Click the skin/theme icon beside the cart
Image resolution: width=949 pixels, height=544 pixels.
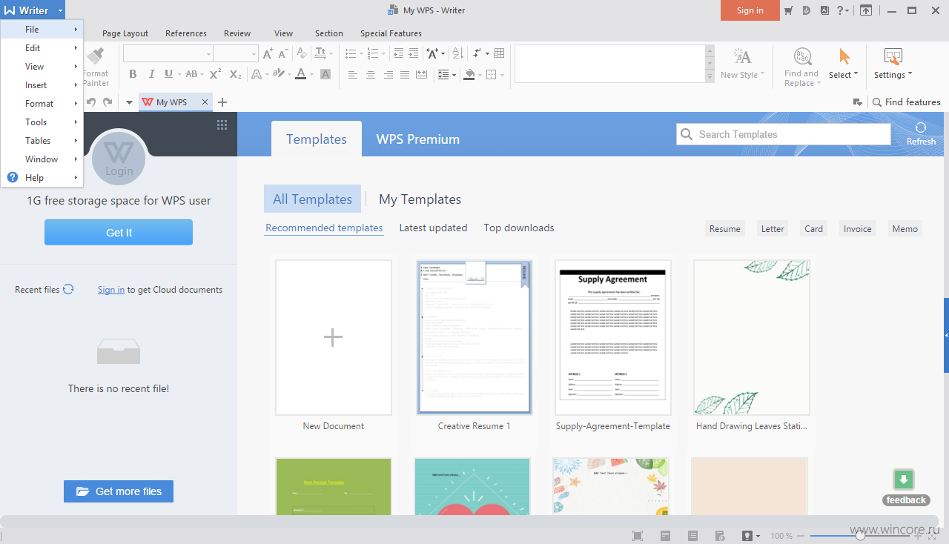click(x=807, y=10)
